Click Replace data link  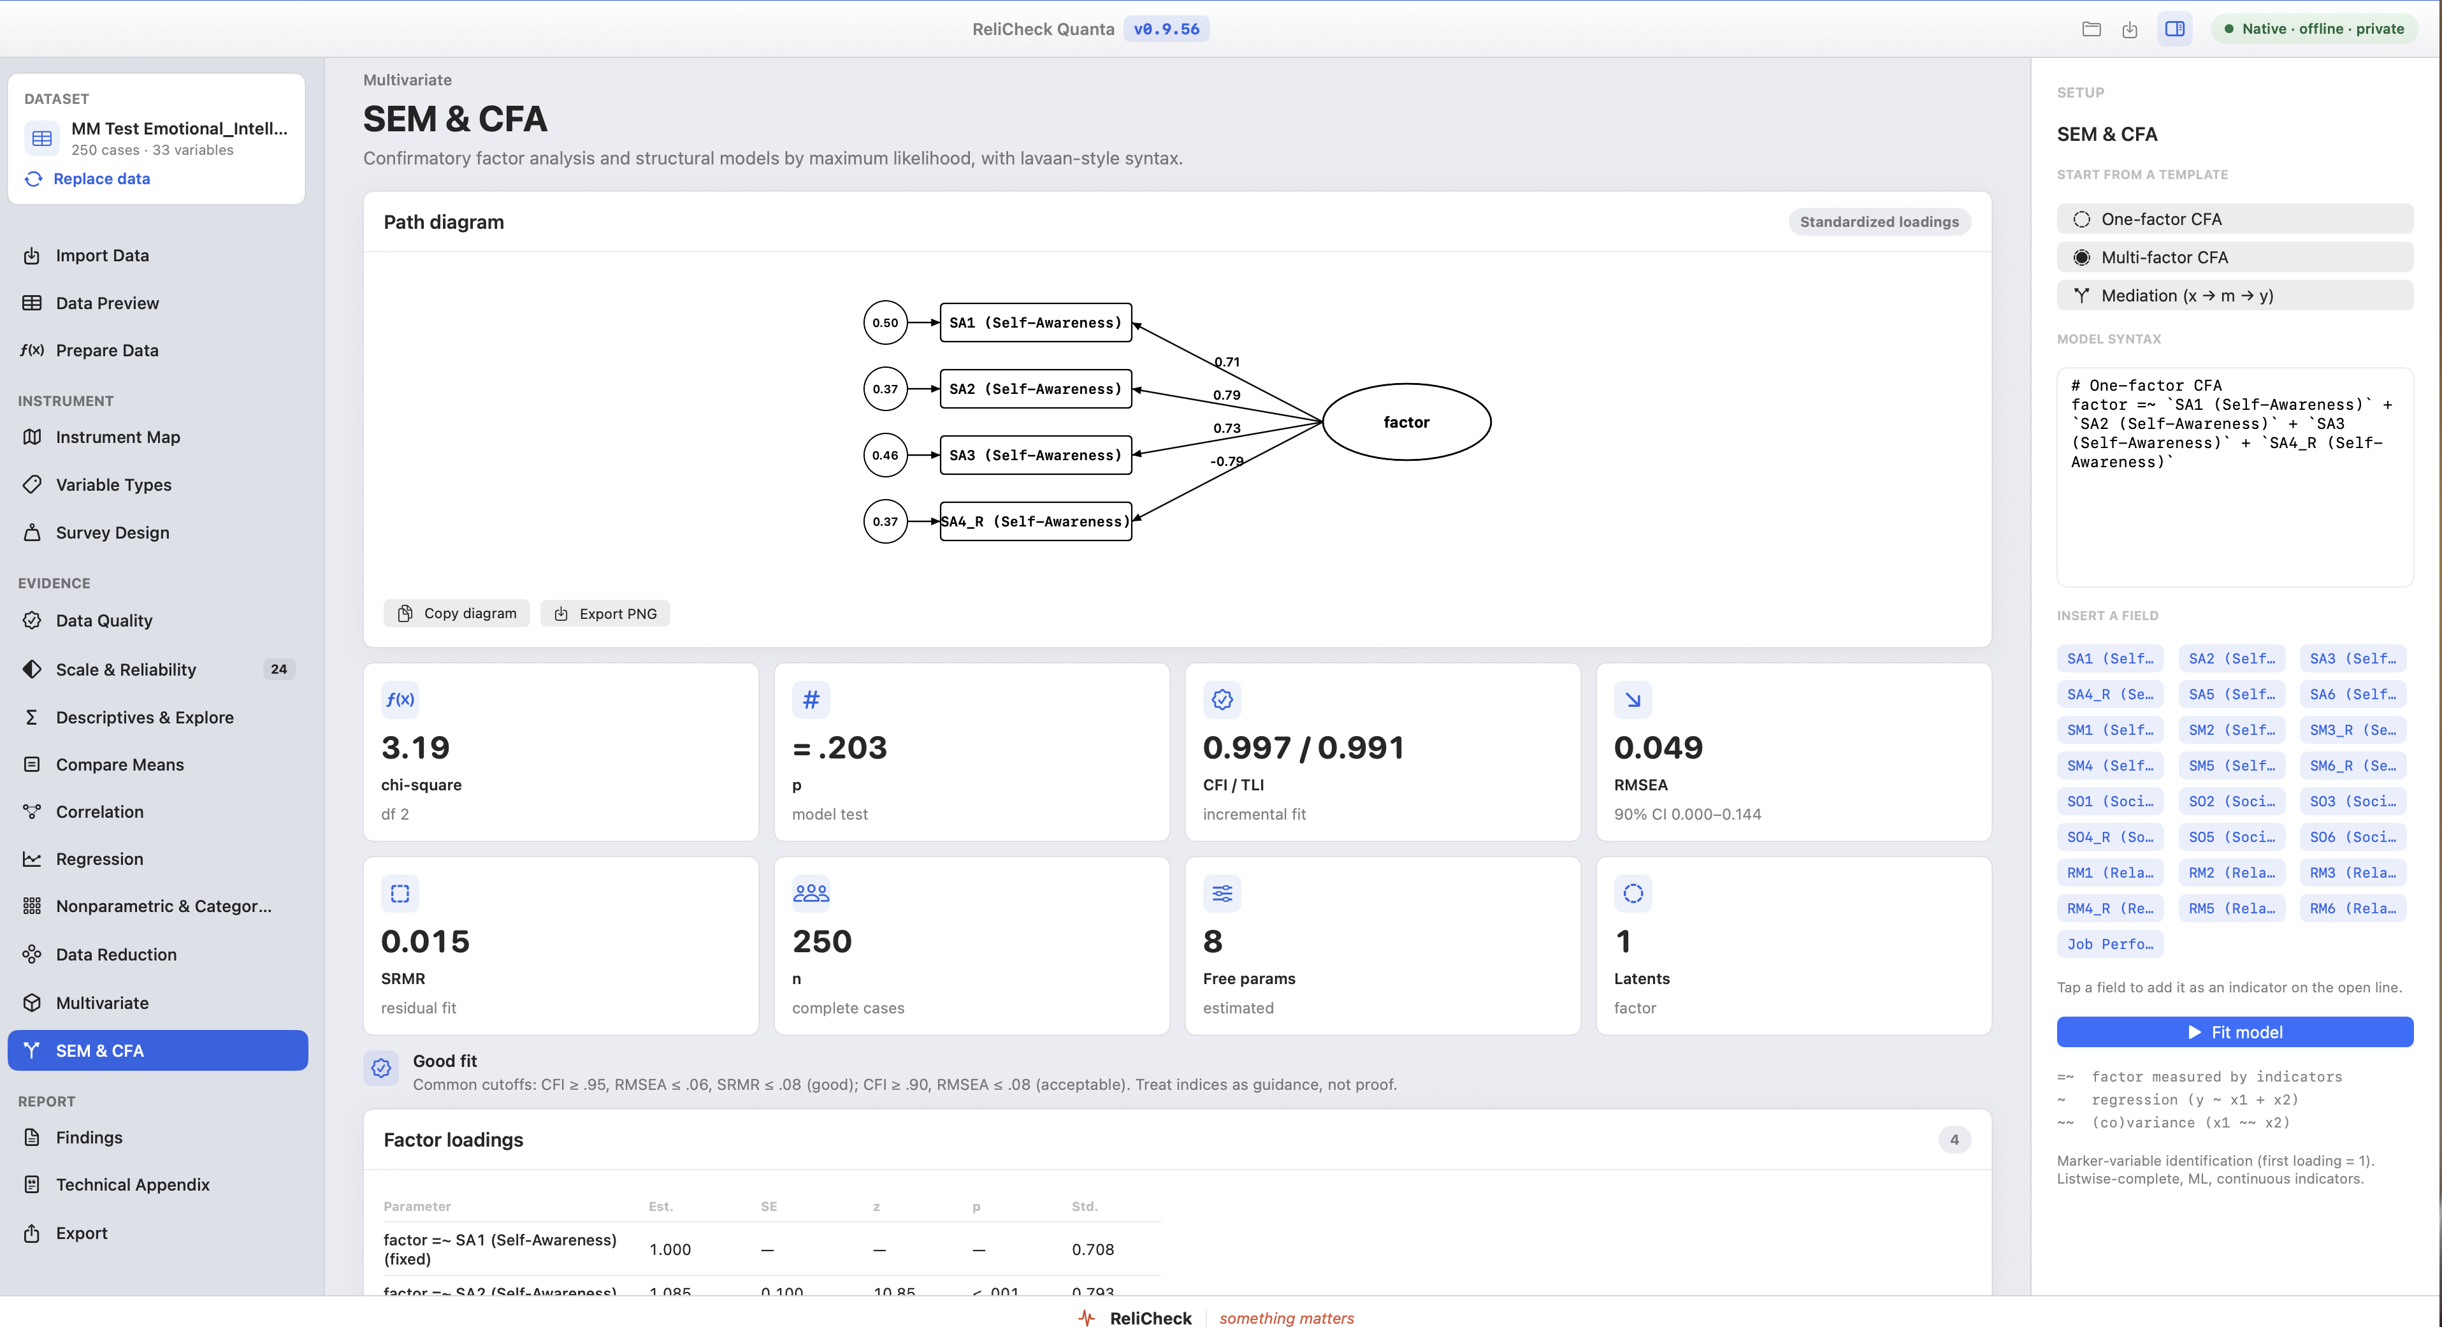(101, 178)
